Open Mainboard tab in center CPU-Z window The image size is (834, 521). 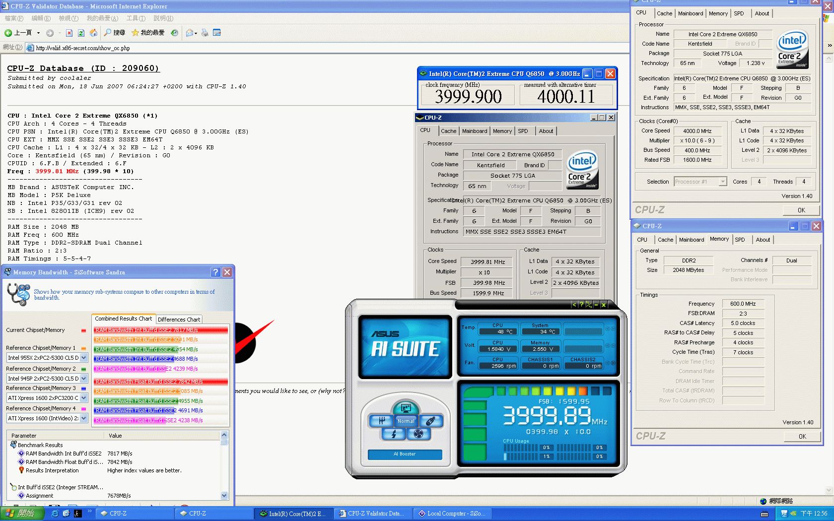click(x=475, y=131)
